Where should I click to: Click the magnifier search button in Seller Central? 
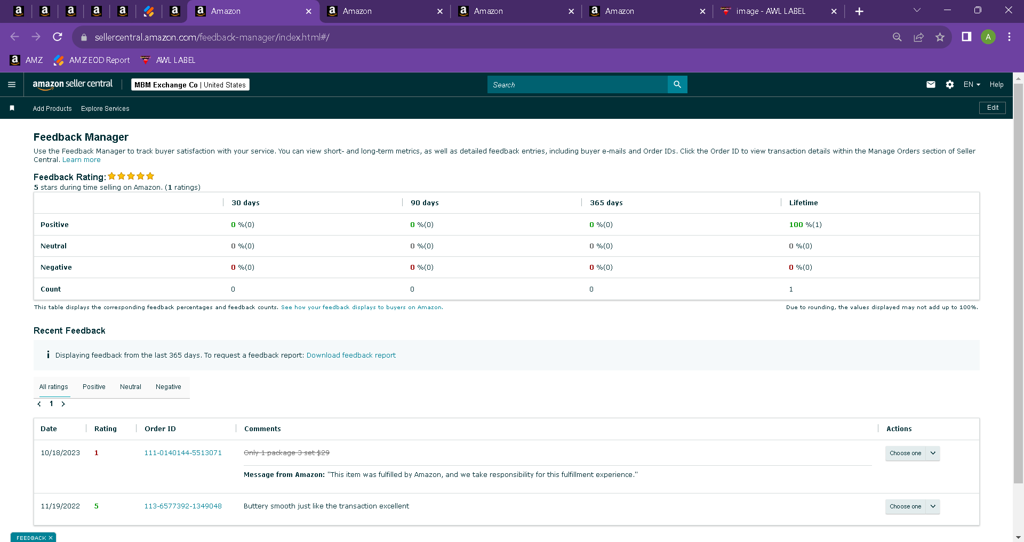(x=677, y=85)
